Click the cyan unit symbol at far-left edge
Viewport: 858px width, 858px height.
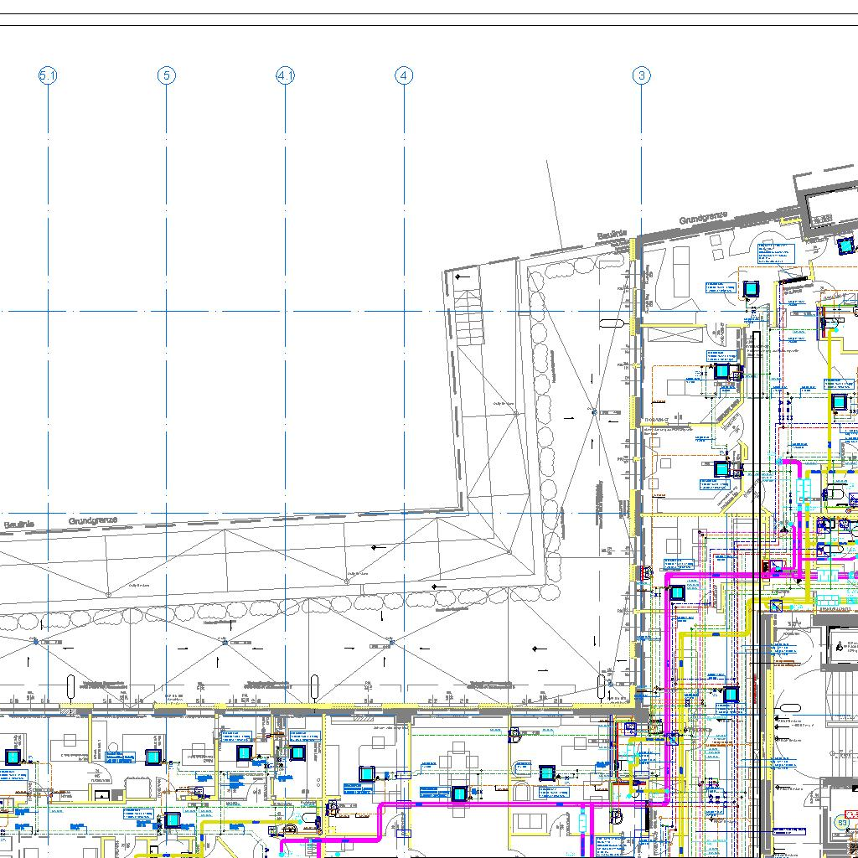[13, 757]
